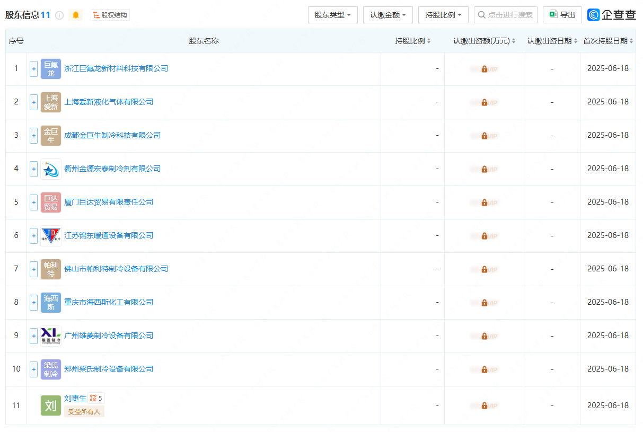The height and width of the screenshot is (432, 643).
Task: Expand the row for 郑州梁氏制冷设备有限公司
Action: point(33,369)
